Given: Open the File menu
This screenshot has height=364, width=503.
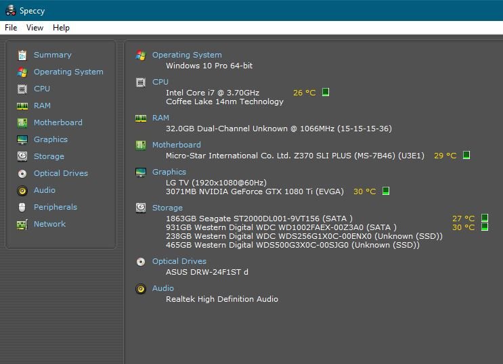Looking at the screenshot, I should click(x=11, y=28).
